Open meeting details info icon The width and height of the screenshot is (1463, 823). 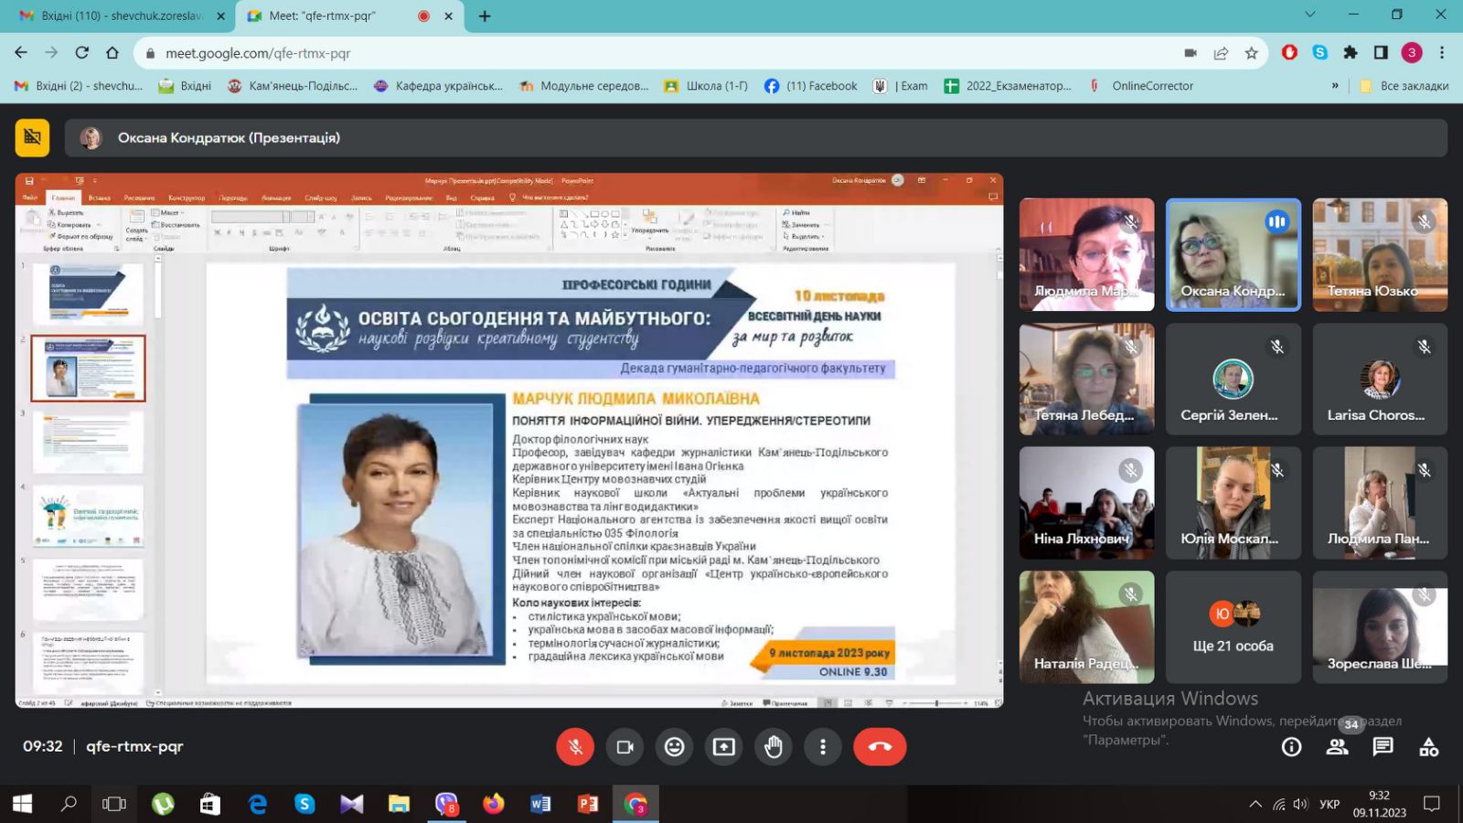[1291, 747]
